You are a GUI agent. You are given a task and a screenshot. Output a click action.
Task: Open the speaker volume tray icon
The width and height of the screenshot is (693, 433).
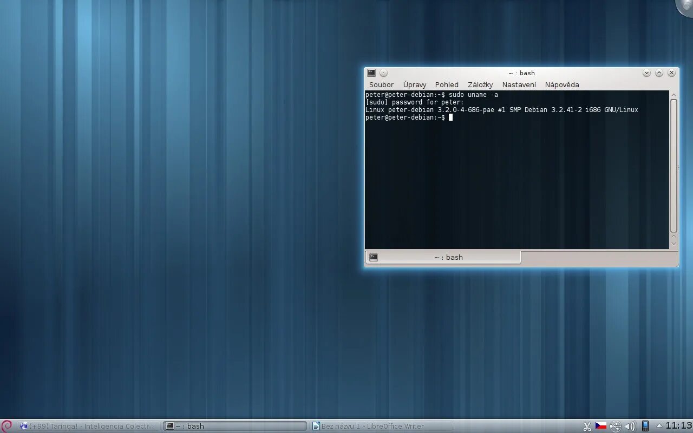(x=630, y=426)
